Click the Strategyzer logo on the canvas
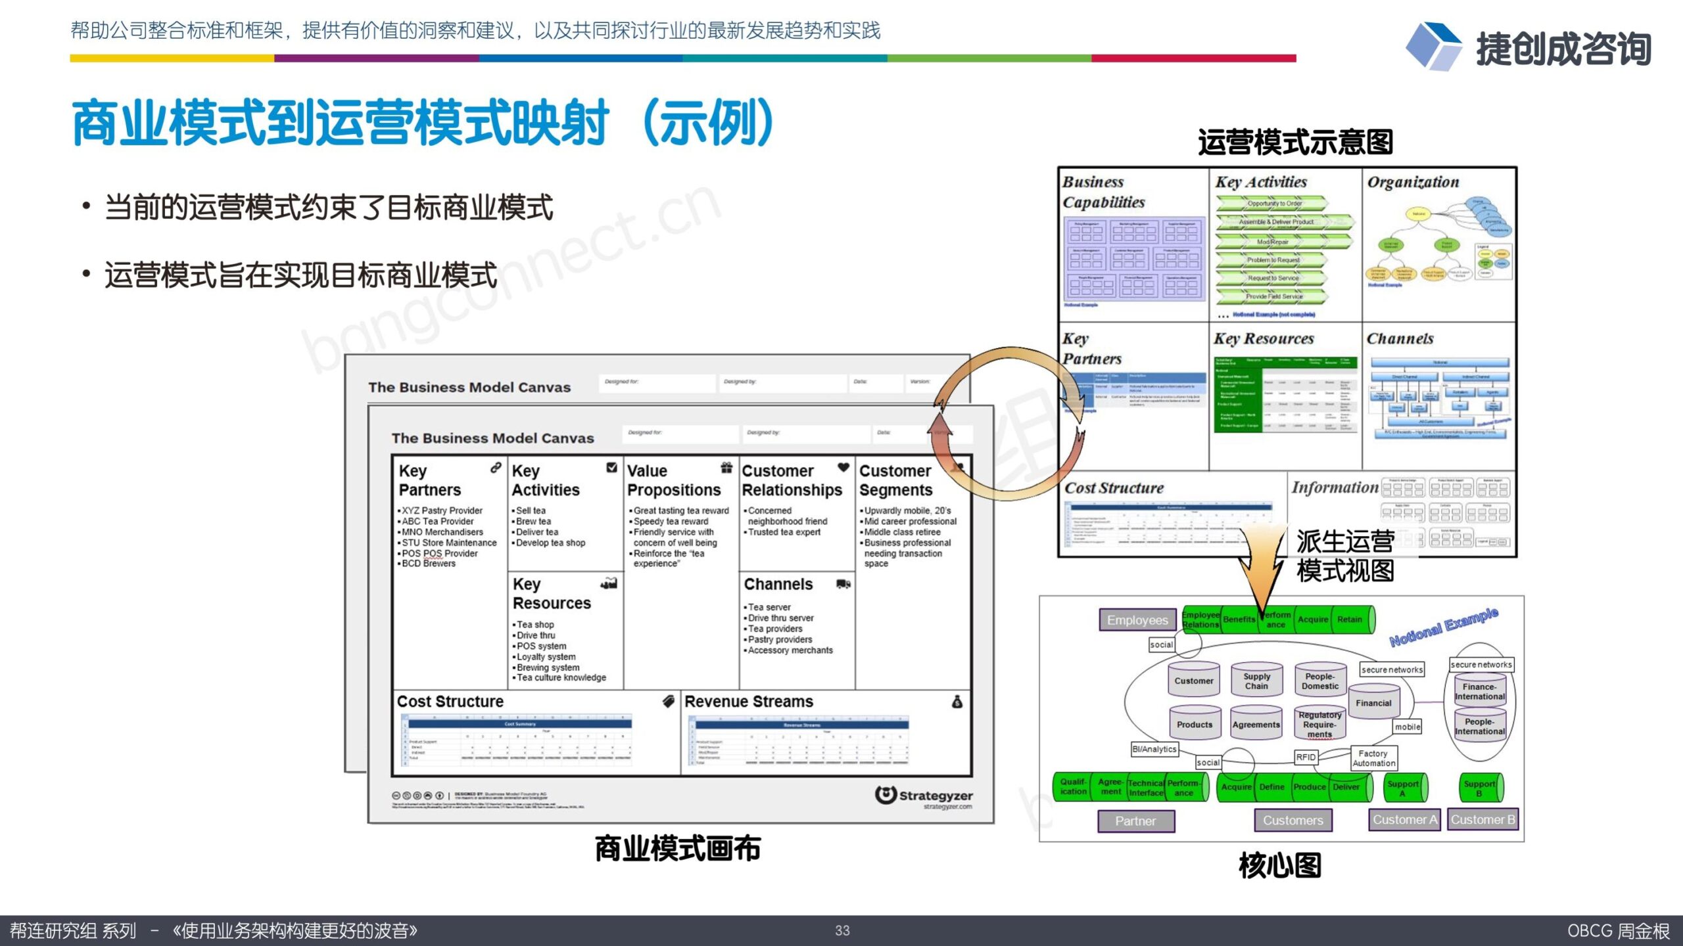Screen dimensions: 1683x946 pos(924,796)
